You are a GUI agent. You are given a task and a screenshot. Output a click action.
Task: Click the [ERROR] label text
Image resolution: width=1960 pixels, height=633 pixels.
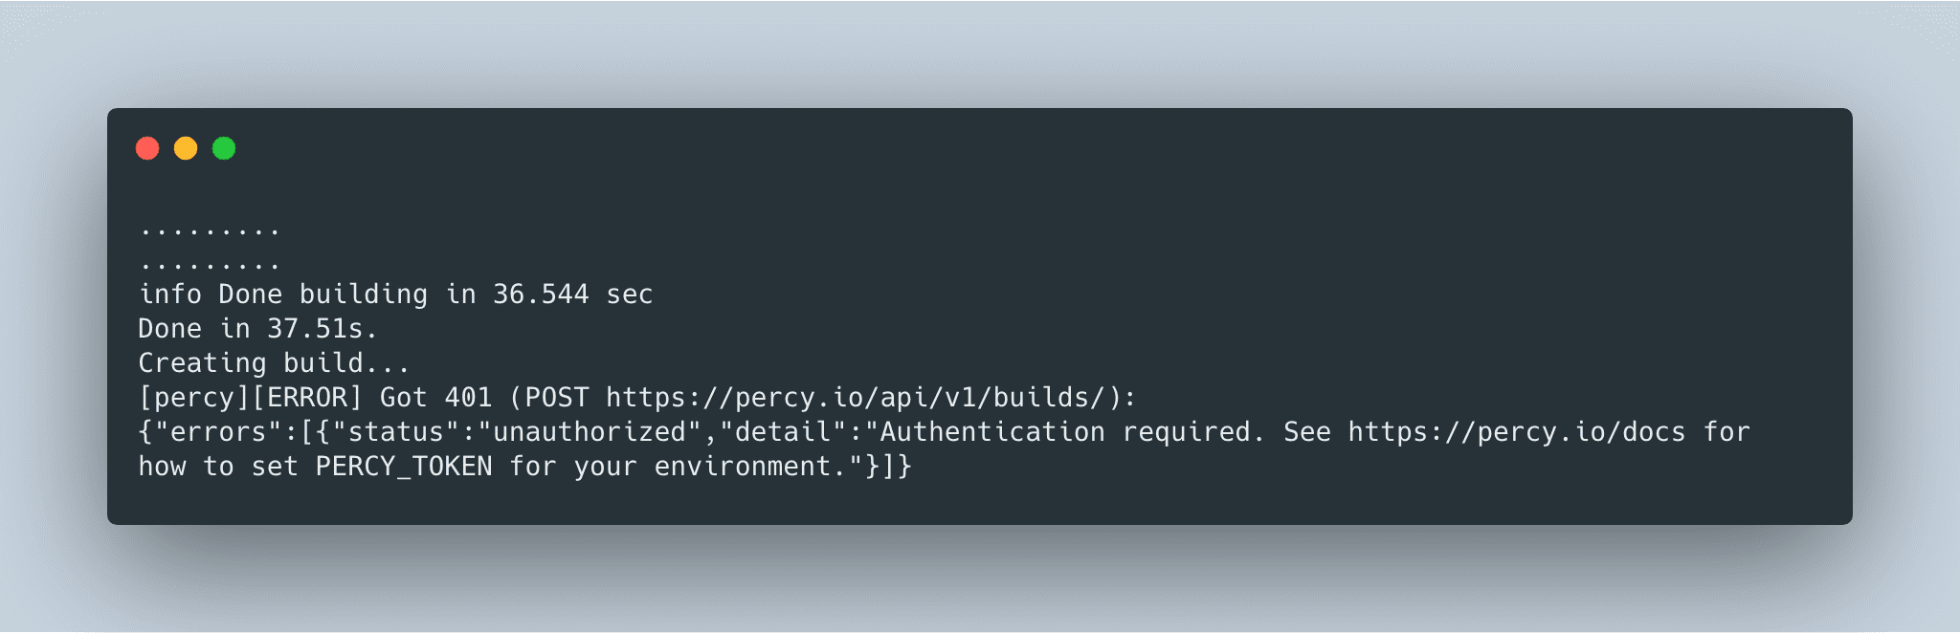point(307,397)
